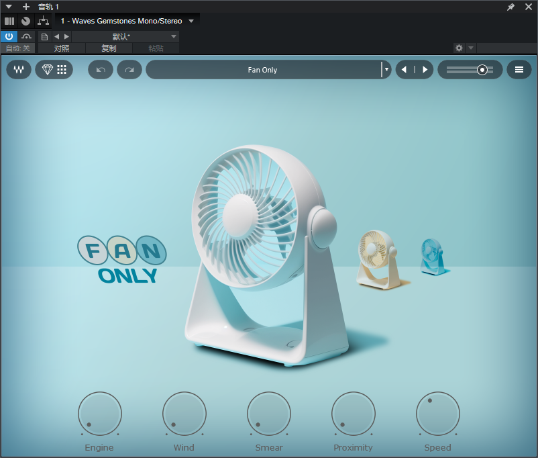Open the 默认 preset dropdown
The height and width of the screenshot is (458, 538).
click(x=125, y=37)
